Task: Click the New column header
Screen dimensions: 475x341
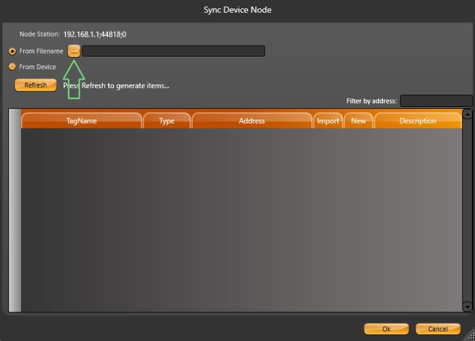Action: point(358,121)
